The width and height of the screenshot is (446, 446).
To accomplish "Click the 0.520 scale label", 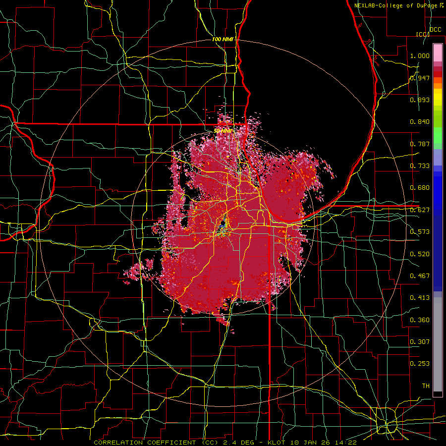I will 420,254.
